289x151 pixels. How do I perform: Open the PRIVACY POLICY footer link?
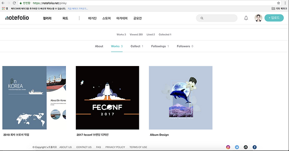click(x=115, y=147)
